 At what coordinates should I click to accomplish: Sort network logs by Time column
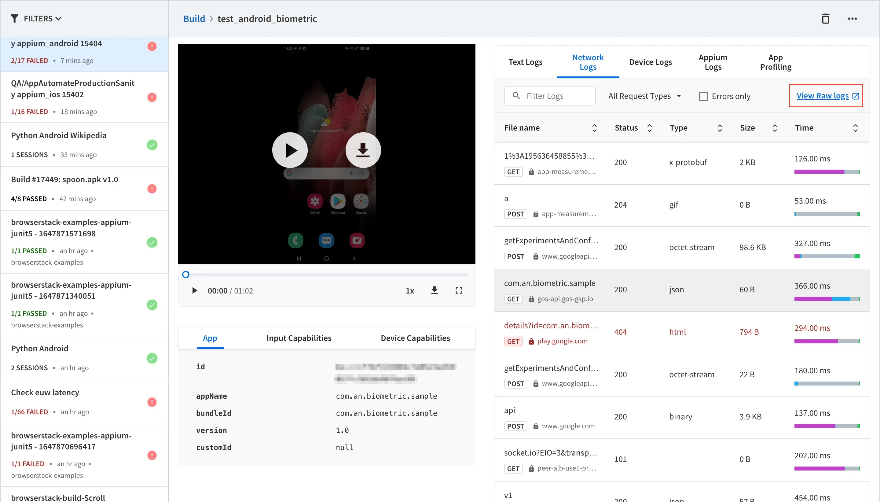click(x=855, y=128)
